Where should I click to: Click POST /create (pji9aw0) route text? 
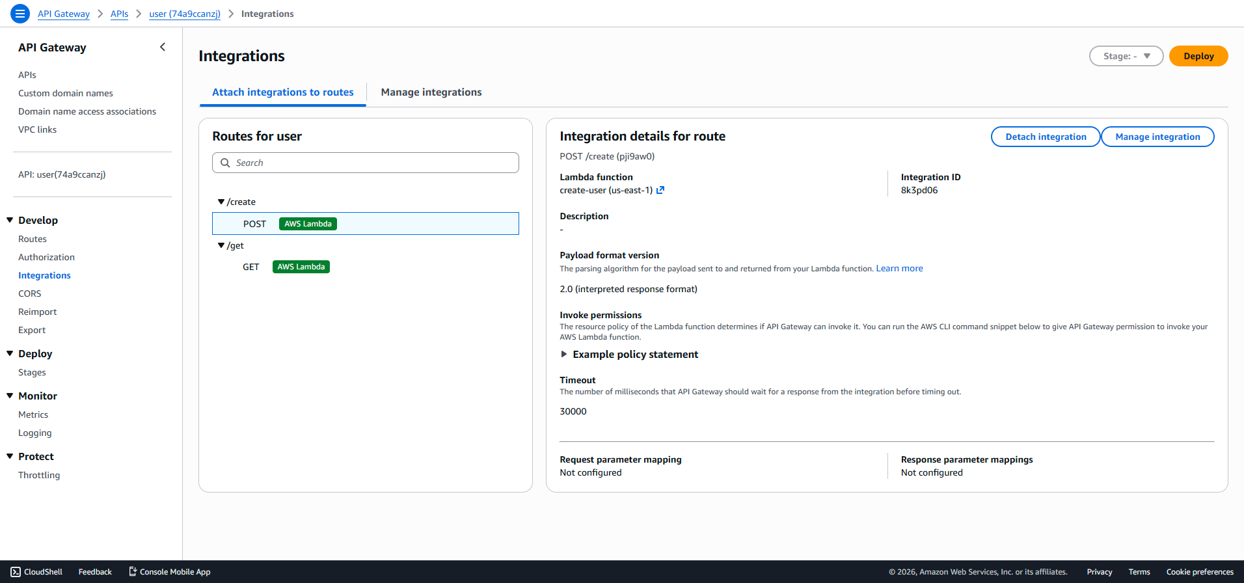[607, 156]
